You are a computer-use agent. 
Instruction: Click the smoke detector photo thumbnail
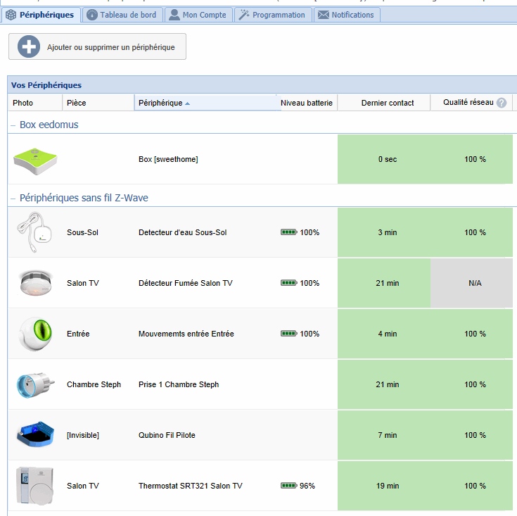36,283
